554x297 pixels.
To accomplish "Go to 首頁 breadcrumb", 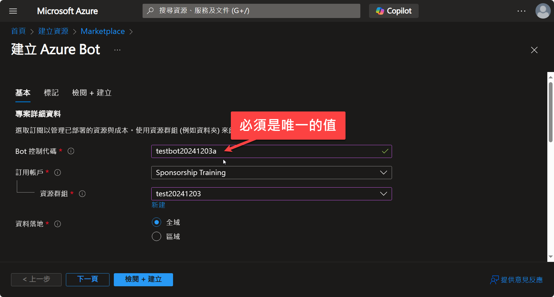I will tap(19, 31).
